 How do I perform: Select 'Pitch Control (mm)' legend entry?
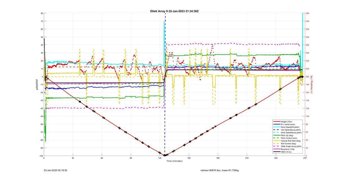click(289, 138)
